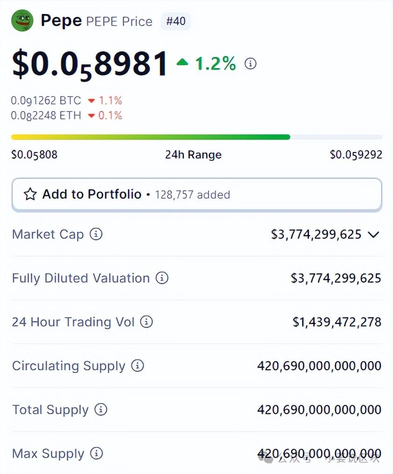
Task: Click the star icon next to Add to Portfolio
Action: click(x=30, y=194)
